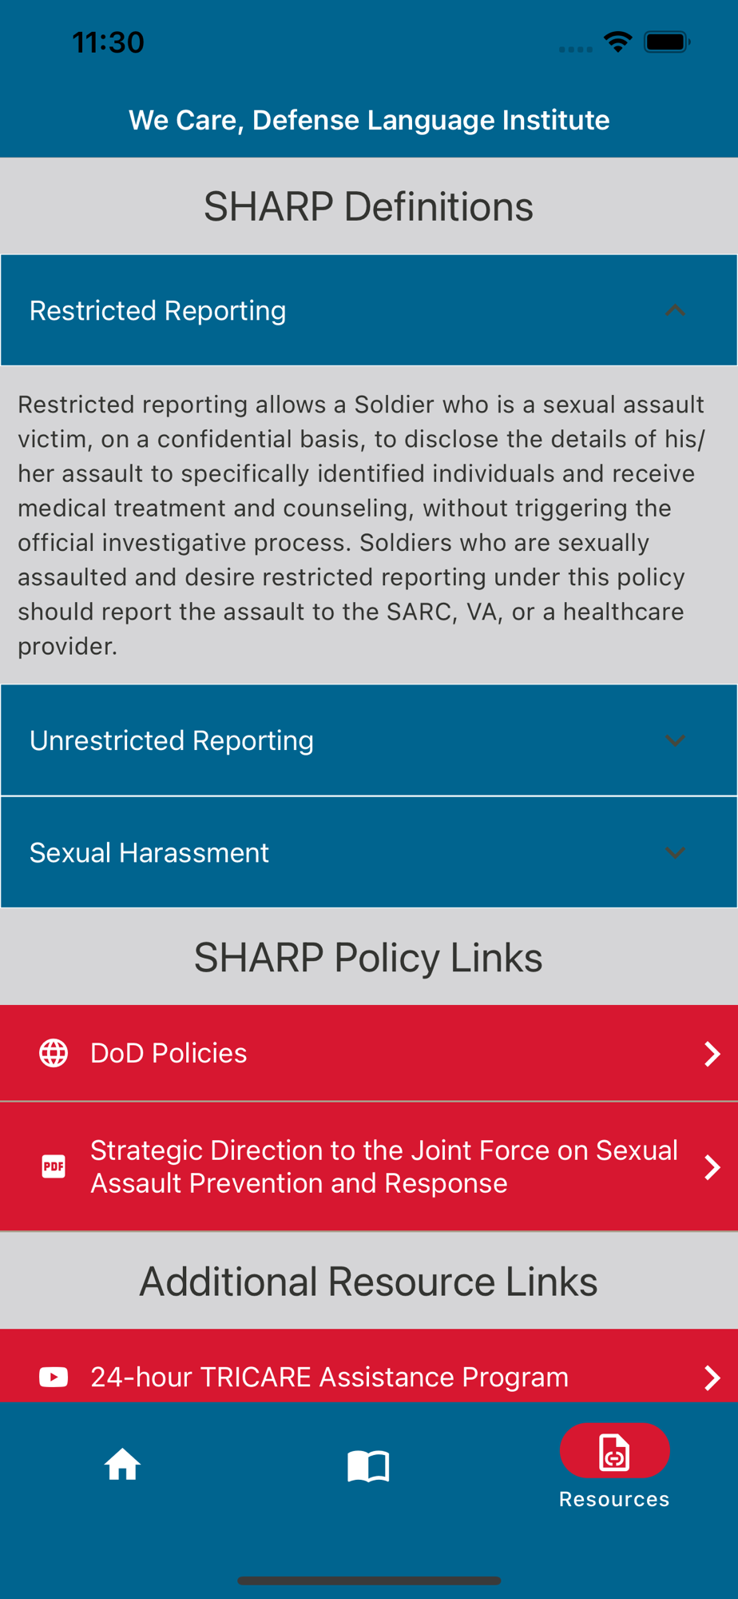Open the DoD Policies link
Image resolution: width=738 pixels, height=1599 pixels.
pyautogui.click(x=369, y=1053)
